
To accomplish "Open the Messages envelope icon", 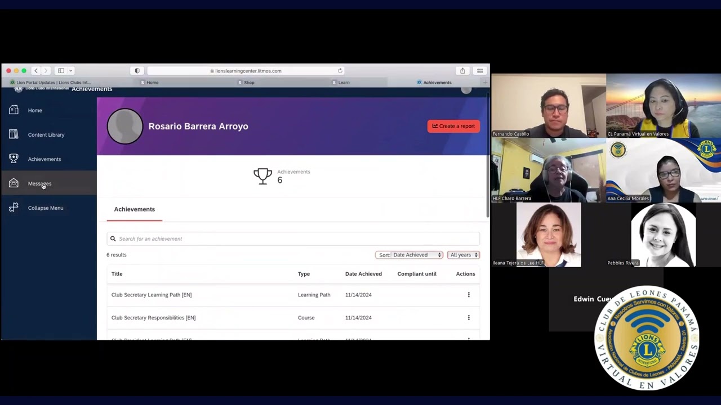I will point(14,183).
